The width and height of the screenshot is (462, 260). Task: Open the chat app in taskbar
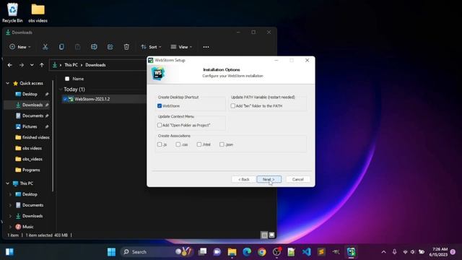click(x=217, y=252)
